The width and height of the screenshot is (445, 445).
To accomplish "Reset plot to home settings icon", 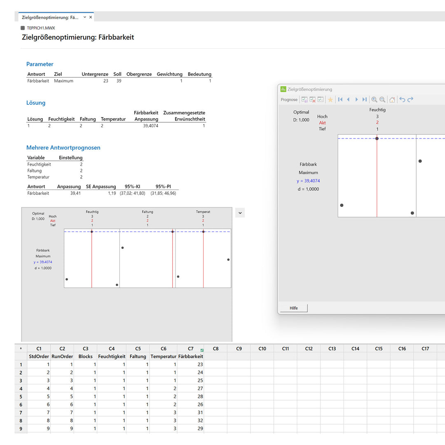I will (x=392, y=100).
